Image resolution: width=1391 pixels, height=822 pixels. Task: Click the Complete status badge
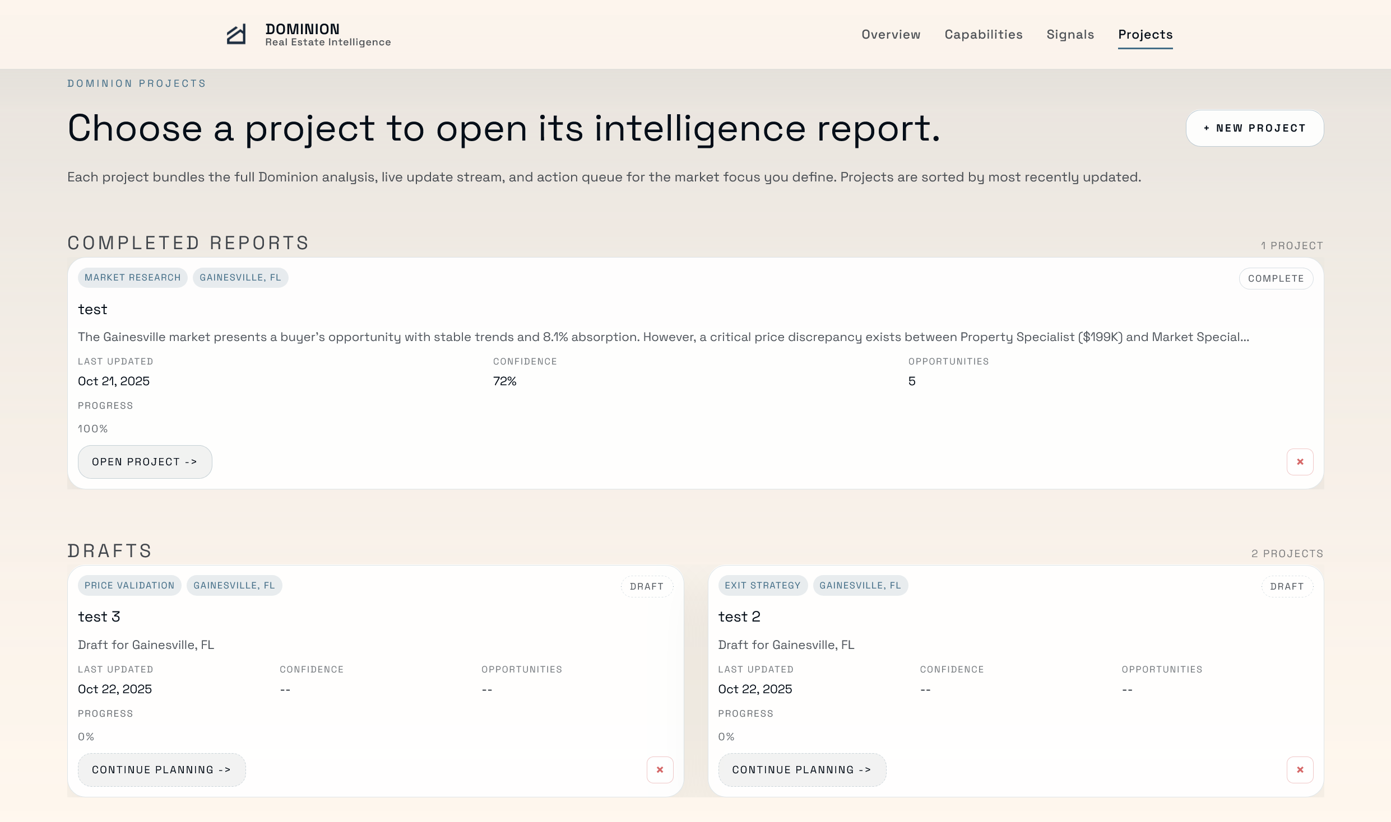pos(1276,279)
